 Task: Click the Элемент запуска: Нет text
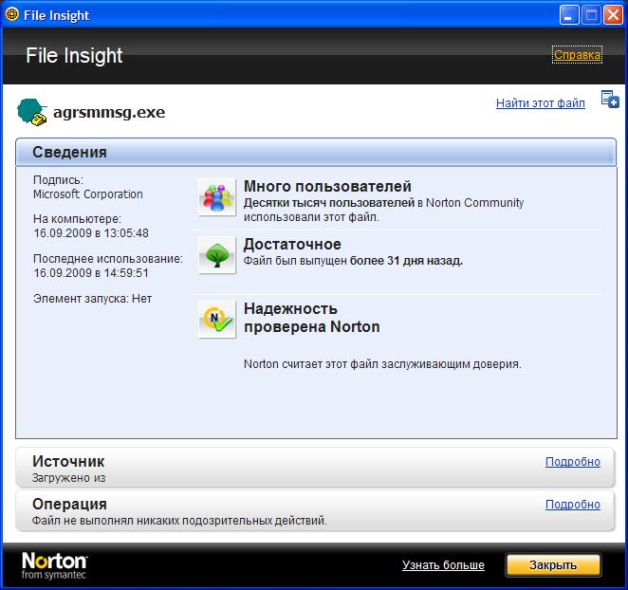[x=93, y=299]
